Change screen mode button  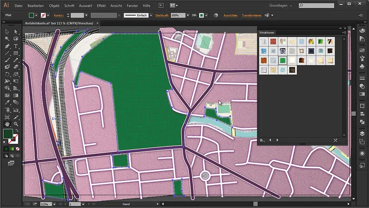(11, 163)
